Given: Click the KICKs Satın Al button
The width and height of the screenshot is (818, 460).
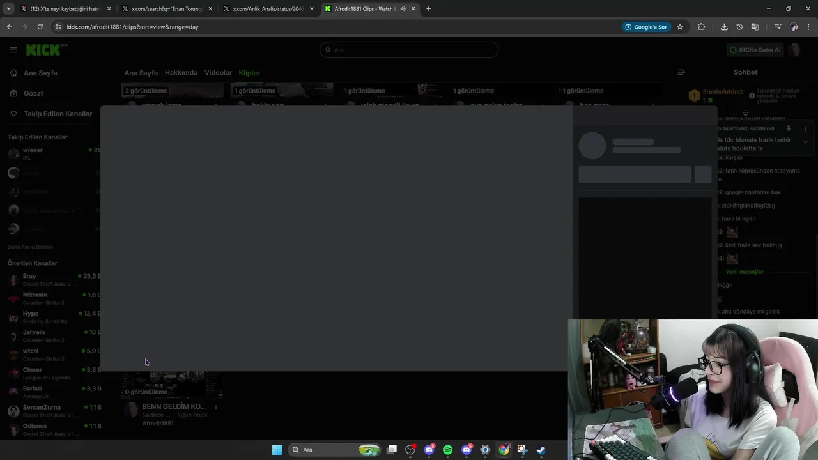Looking at the screenshot, I should pyautogui.click(x=755, y=50).
